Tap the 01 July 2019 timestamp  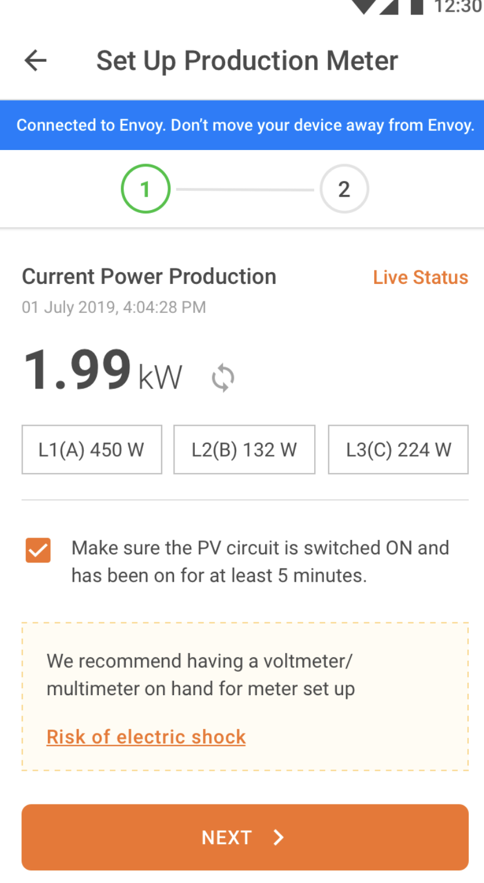(x=114, y=307)
